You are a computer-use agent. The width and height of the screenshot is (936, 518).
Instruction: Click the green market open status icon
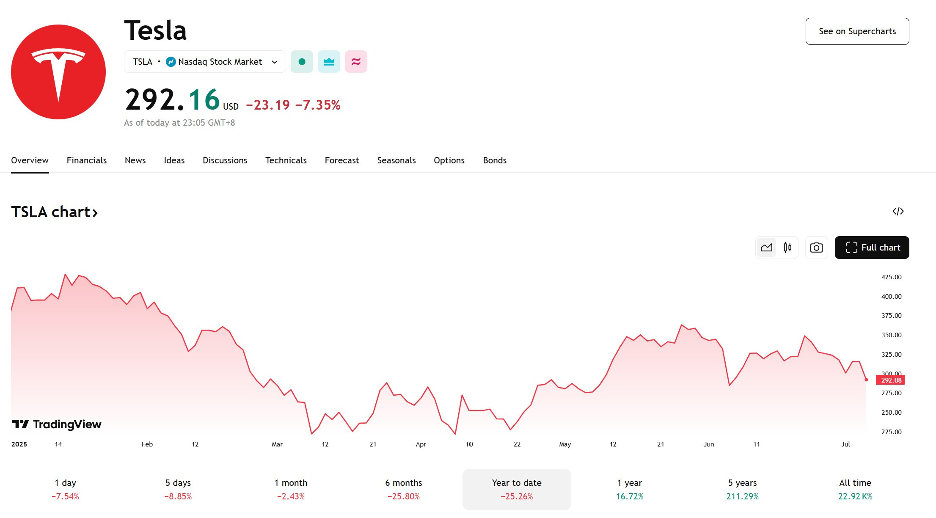pyautogui.click(x=302, y=62)
